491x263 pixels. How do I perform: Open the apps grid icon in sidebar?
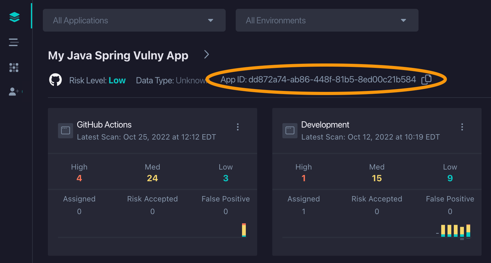pyautogui.click(x=14, y=67)
